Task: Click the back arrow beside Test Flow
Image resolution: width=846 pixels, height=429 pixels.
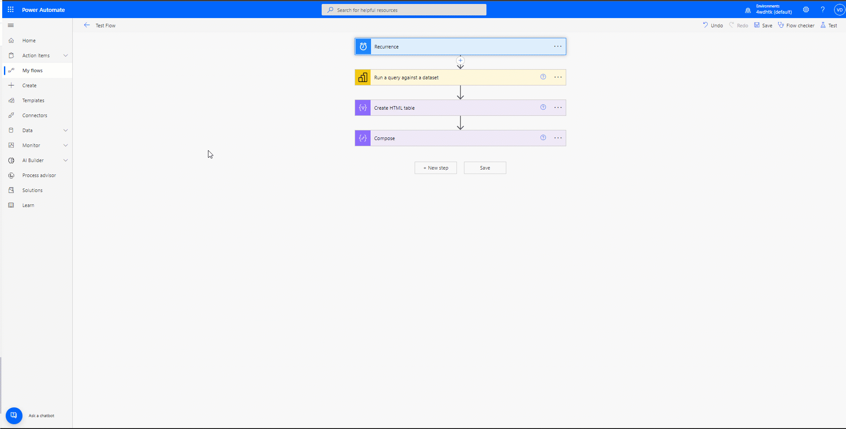Action: coord(87,25)
